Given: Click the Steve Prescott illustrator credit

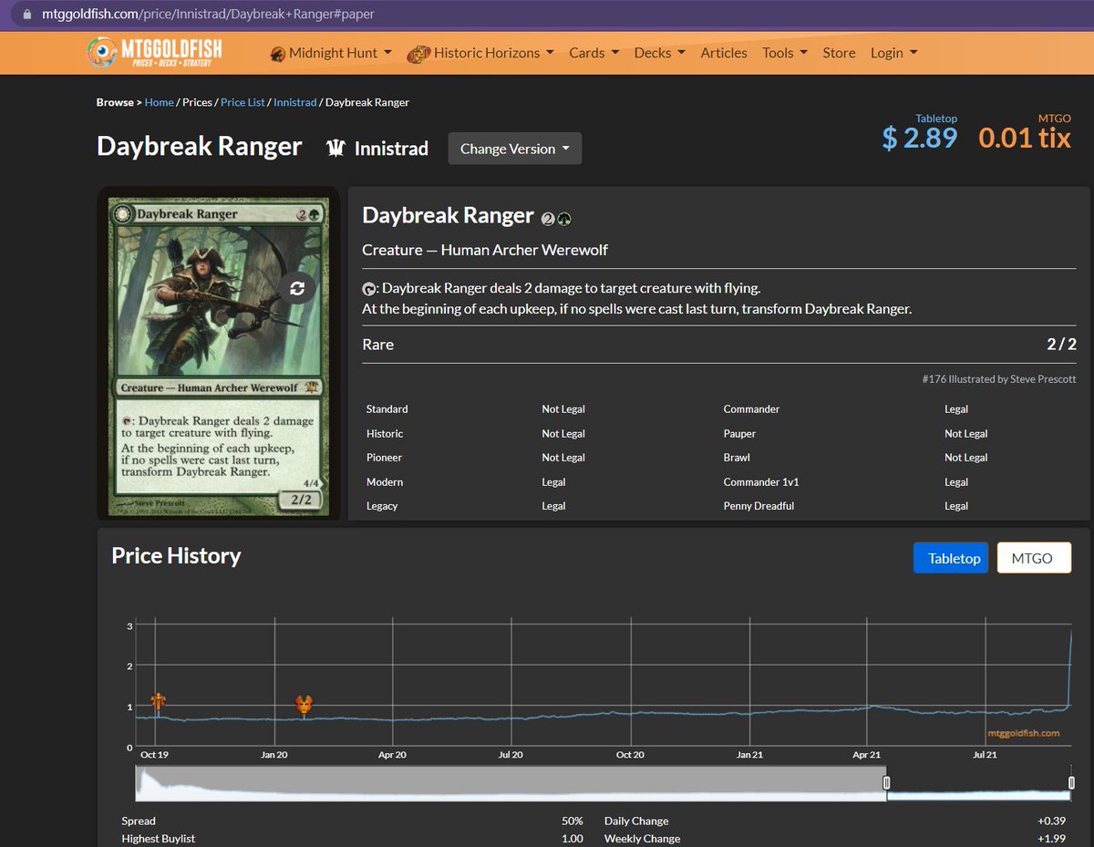Looking at the screenshot, I should point(1043,378).
